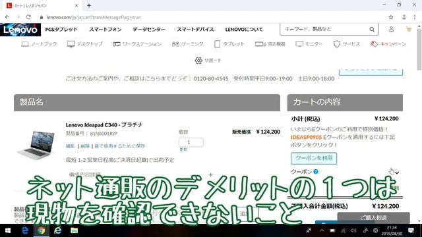The image size is (422, 237).
Task: Open the データセンター menu
Action: pos(149,29)
